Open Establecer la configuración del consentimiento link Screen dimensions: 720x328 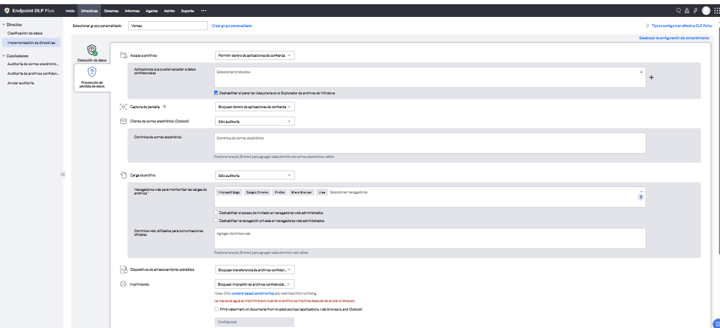tap(674, 38)
